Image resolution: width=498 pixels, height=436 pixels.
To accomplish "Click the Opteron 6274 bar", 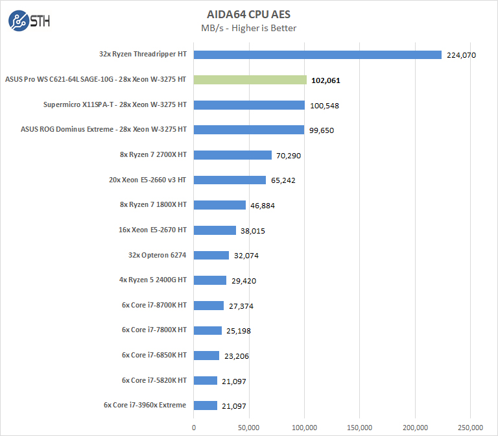I will coord(211,255).
